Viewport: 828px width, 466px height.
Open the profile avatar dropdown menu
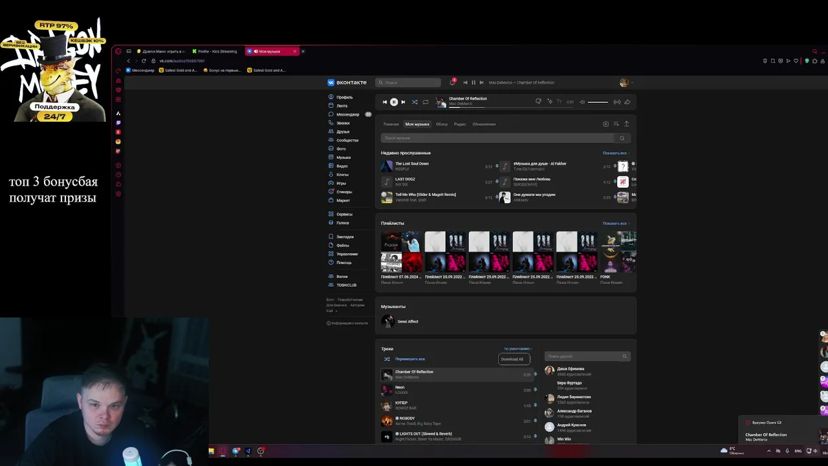coord(626,82)
